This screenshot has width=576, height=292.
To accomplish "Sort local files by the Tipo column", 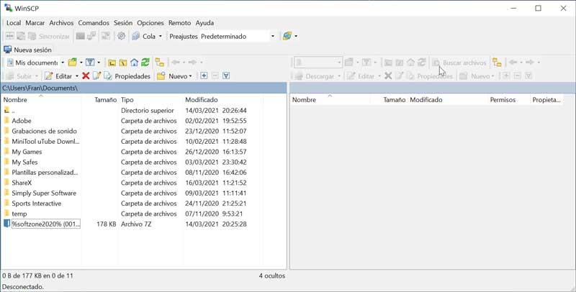I will click(x=150, y=100).
